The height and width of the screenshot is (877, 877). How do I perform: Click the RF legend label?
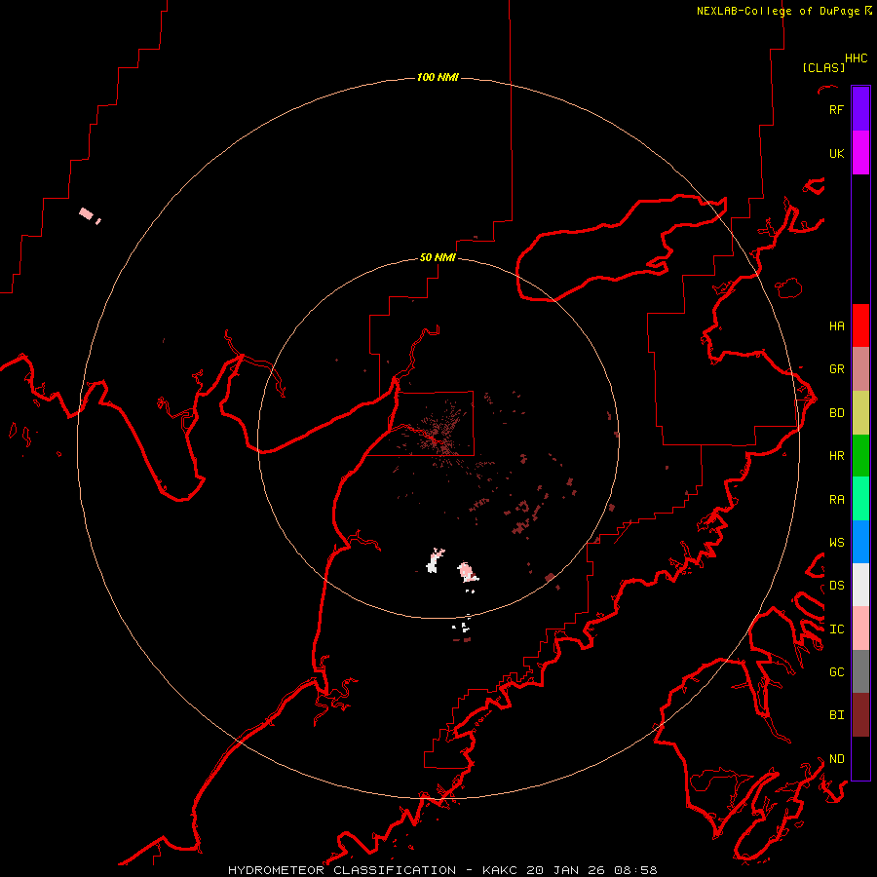pyautogui.click(x=836, y=109)
